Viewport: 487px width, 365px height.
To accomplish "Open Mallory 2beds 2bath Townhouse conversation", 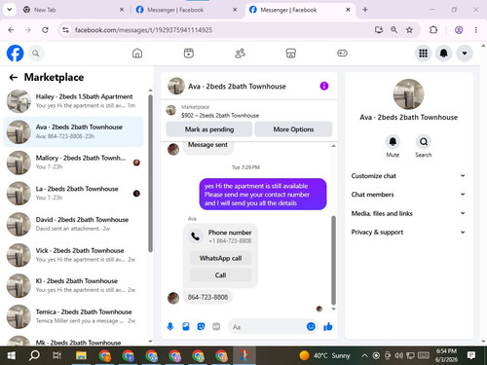I will (x=74, y=163).
